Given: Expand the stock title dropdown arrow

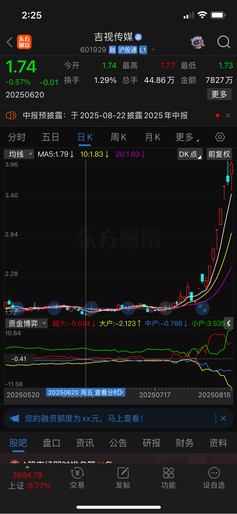Looking at the screenshot, I should coord(153,50).
